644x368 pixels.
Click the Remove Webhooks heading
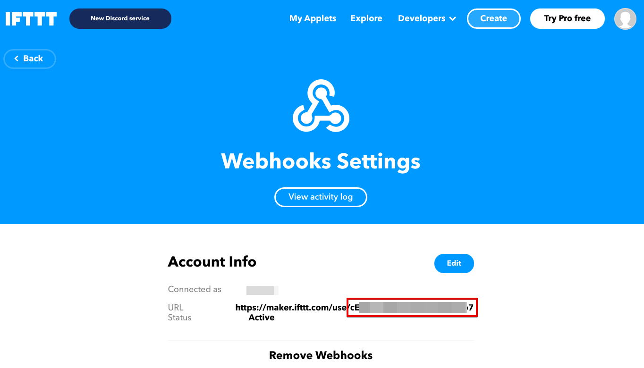tap(321, 355)
